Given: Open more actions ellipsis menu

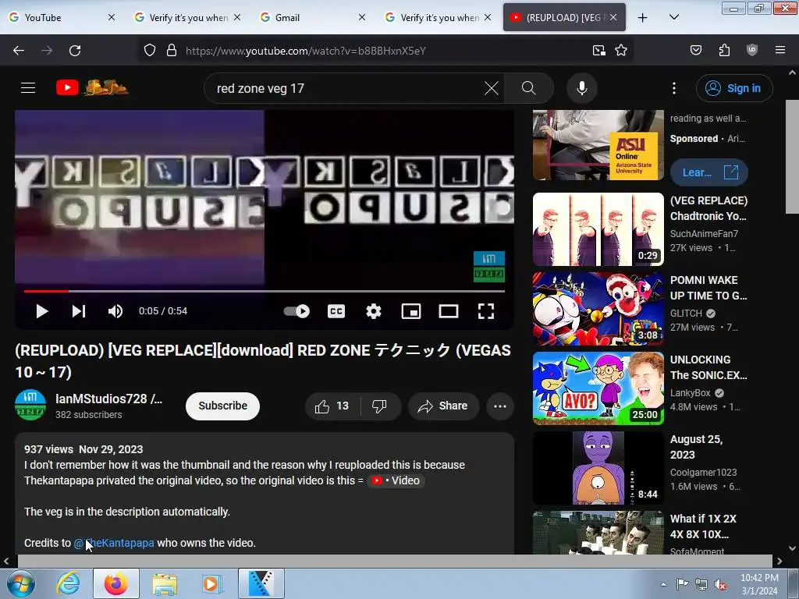Looking at the screenshot, I should [500, 406].
